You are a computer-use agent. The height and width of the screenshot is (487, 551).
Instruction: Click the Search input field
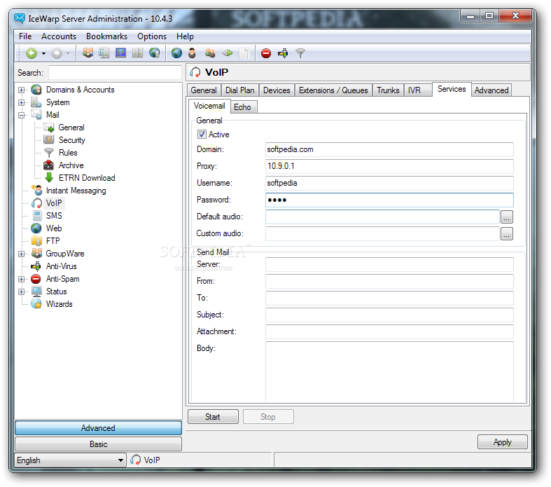115,73
